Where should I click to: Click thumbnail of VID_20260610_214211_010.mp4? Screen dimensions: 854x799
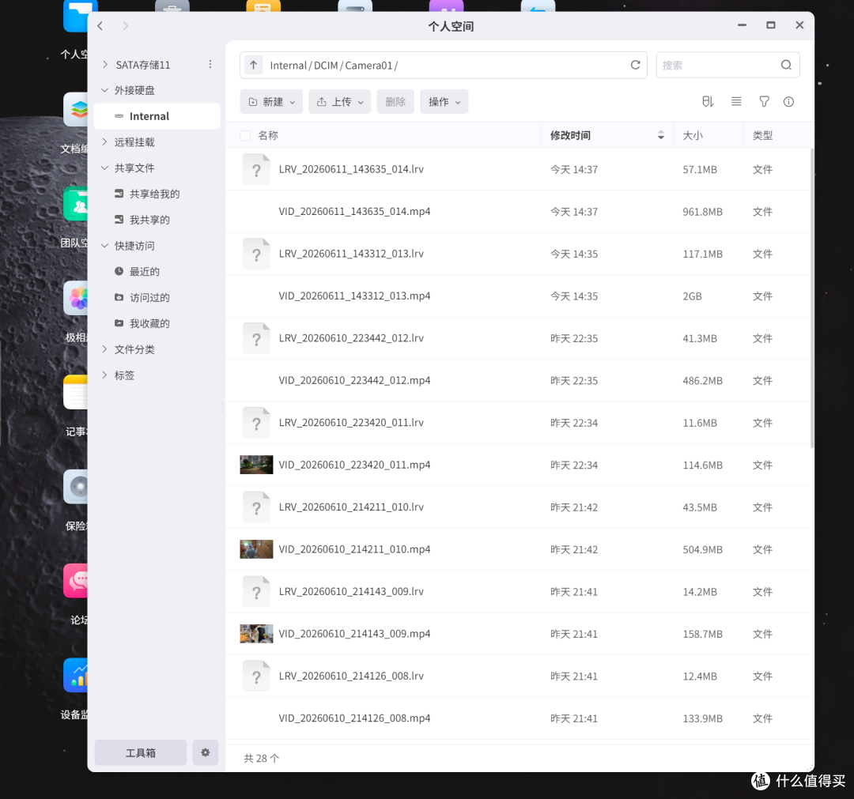click(256, 549)
